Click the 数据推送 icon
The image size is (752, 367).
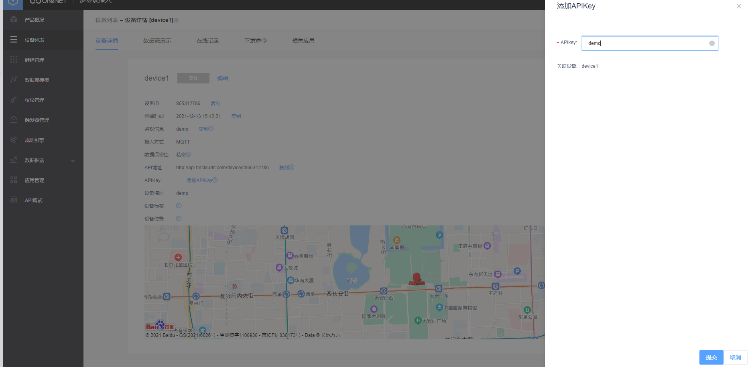[14, 160]
